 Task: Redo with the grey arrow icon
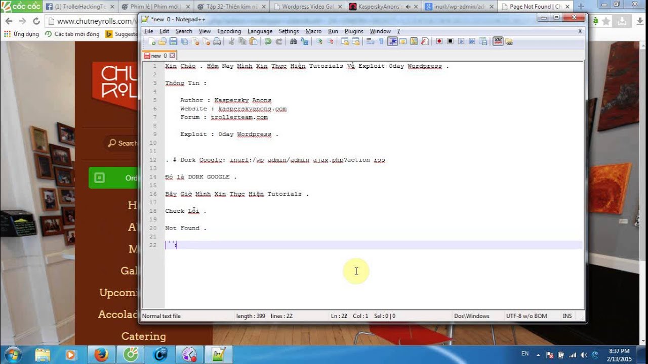click(x=279, y=41)
